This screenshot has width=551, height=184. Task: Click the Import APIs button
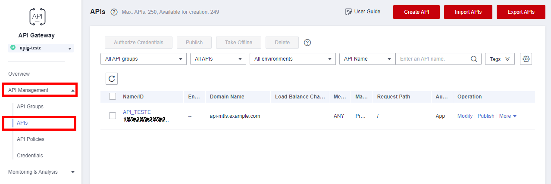468,12
